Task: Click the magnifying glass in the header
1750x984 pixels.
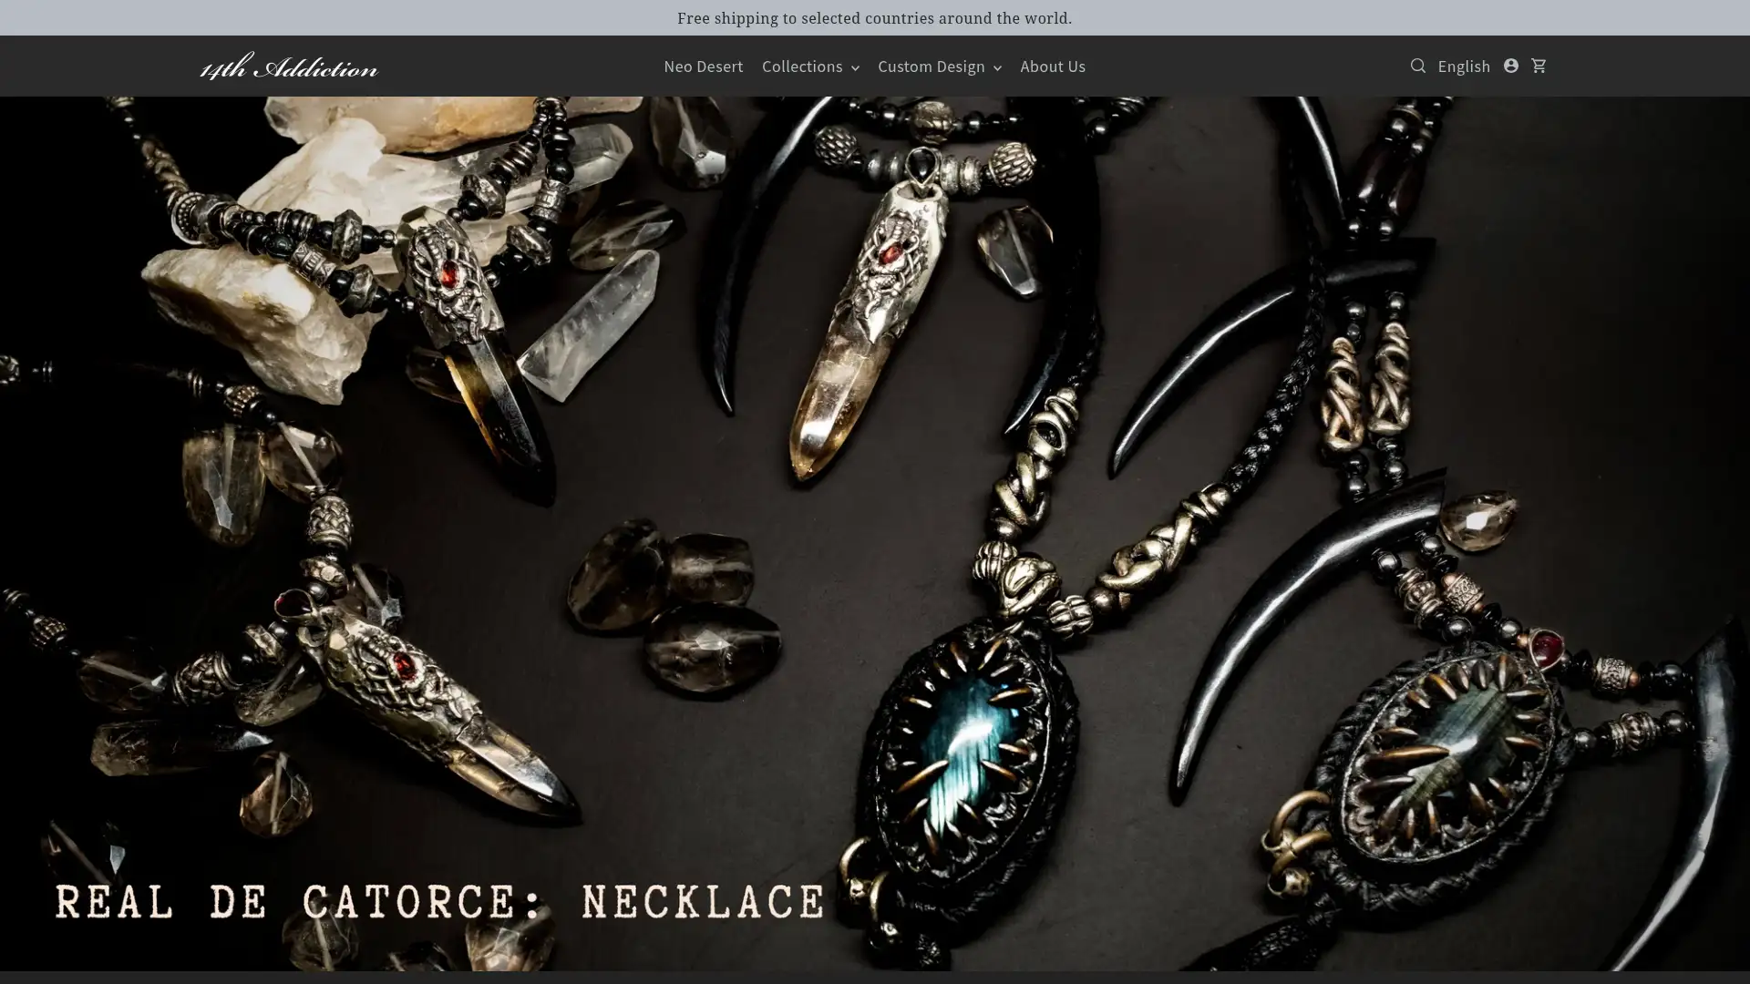Action: (1417, 66)
